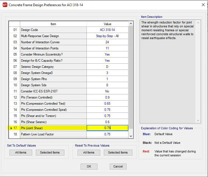
Task: Click Phi (Tension Controlled) value 0.9
Action: [x=107, y=97]
